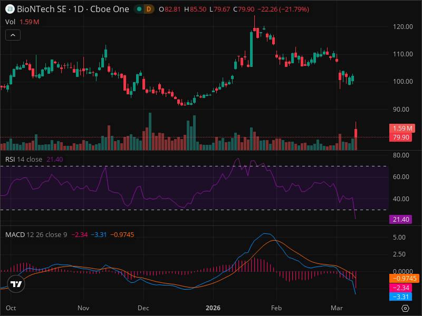The height and width of the screenshot is (316, 422).
Task: Click the 110.00 price scale label
Action: coord(402,54)
